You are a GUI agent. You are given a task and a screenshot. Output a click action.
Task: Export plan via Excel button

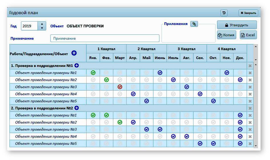(248, 35)
